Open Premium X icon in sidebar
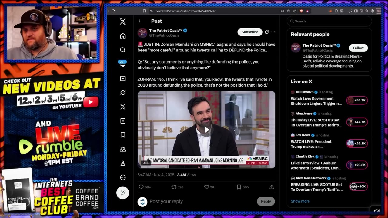Viewport: 388px width, 218px height. (123, 107)
